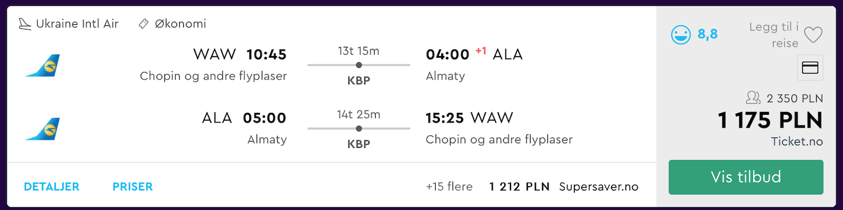Image resolution: width=843 pixels, height=210 pixels.
Task: Click the 1 175 PLN price
Action: (770, 120)
